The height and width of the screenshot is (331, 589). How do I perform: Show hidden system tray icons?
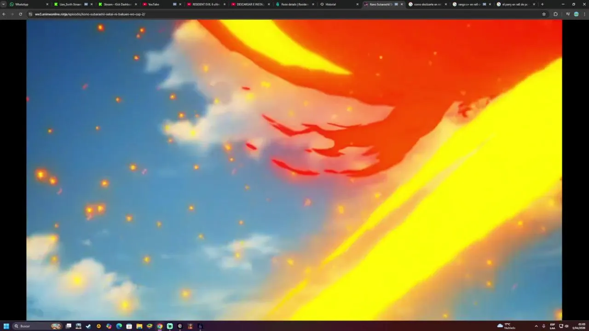click(x=536, y=326)
